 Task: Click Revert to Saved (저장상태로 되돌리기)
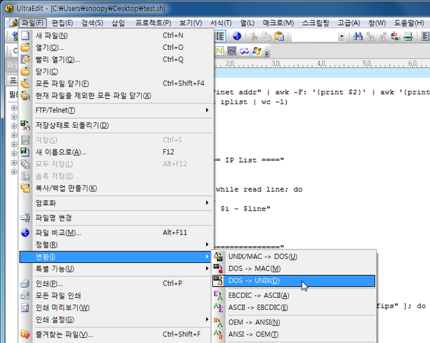pyautogui.click(x=116, y=125)
